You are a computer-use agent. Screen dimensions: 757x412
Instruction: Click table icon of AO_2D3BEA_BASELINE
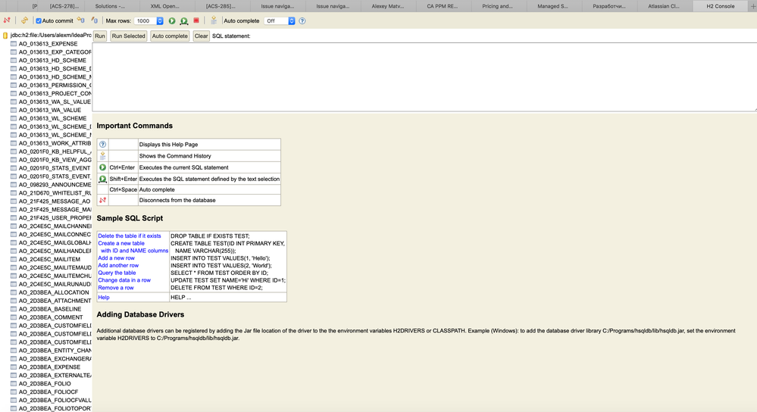[14, 309]
